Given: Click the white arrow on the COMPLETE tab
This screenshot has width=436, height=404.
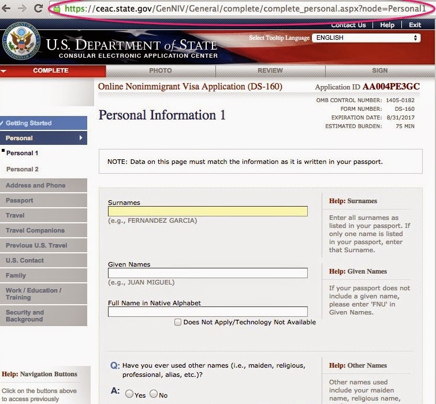Looking at the screenshot, I should coord(3,71).
